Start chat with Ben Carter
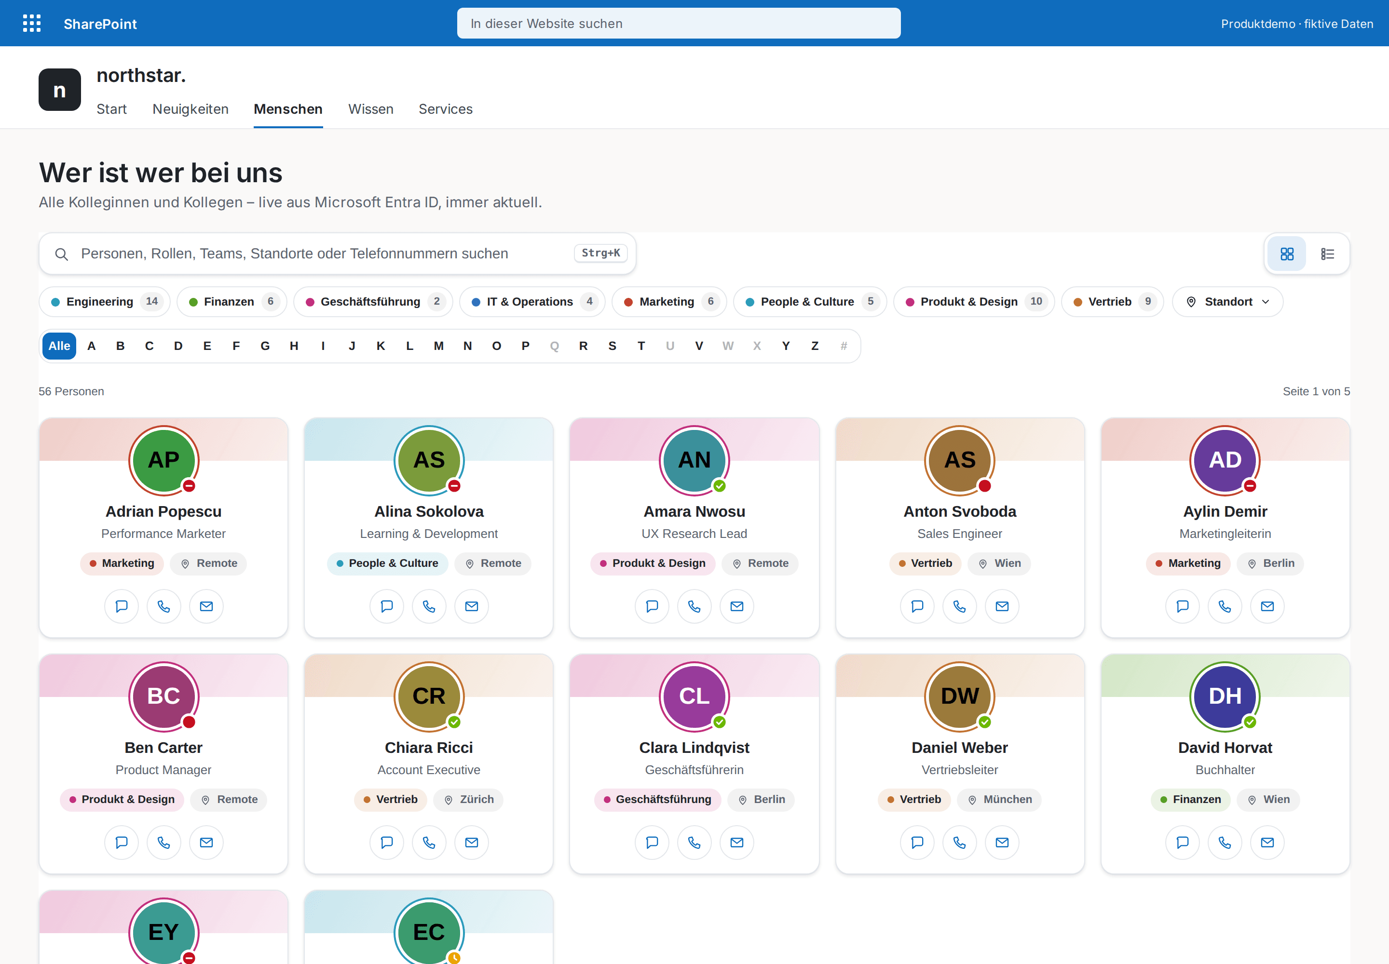Viewport: 1389px width, 964px height. 122,842
